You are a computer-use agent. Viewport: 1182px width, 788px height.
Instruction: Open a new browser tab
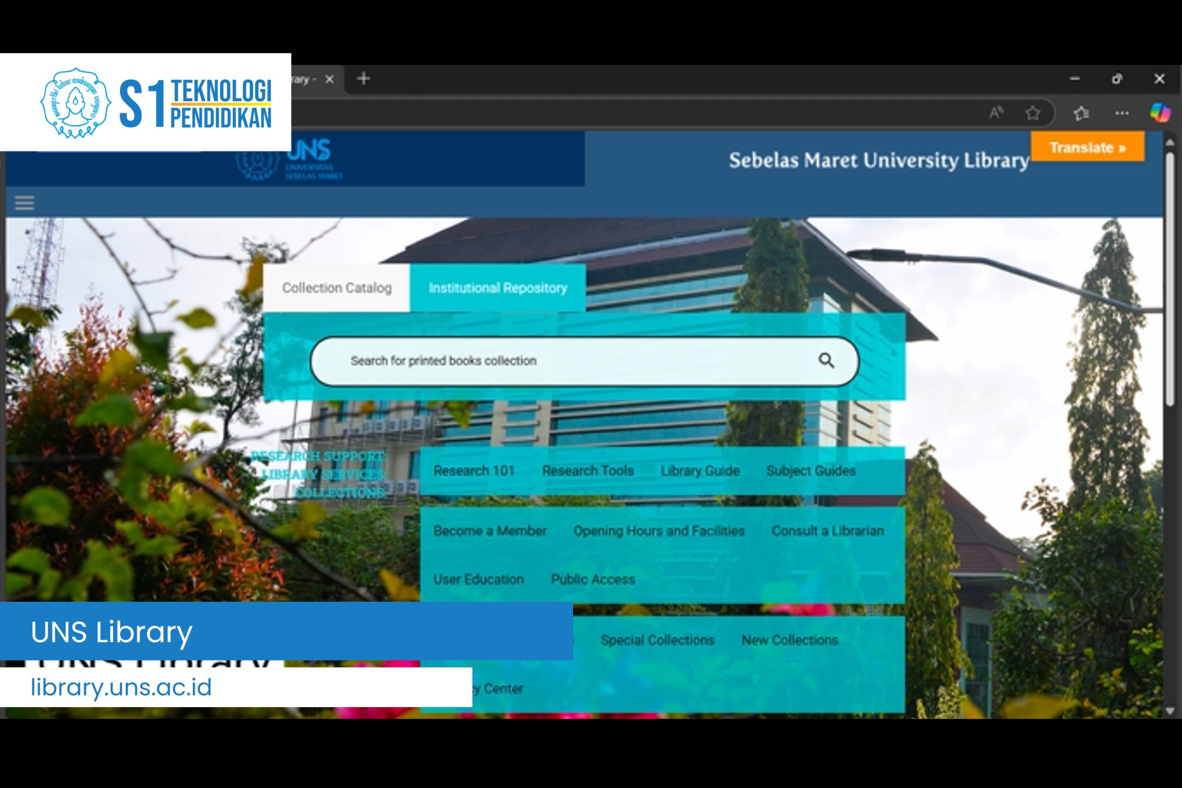coord(364,79)
